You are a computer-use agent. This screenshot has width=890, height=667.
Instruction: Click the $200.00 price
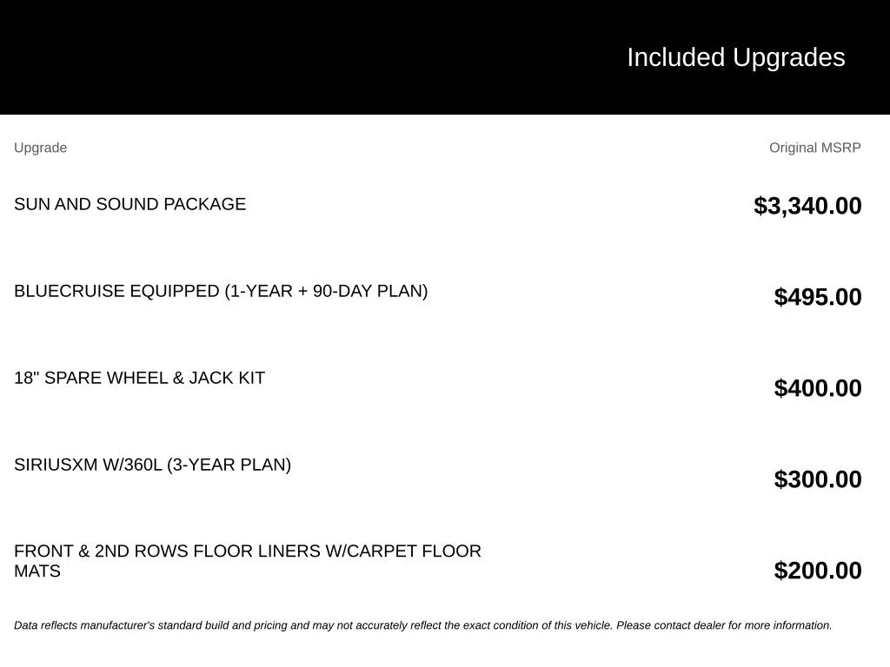click(x=817, y=571)
